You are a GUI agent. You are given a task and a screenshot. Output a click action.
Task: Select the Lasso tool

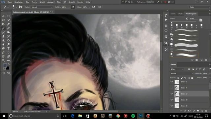pos(3,20)
